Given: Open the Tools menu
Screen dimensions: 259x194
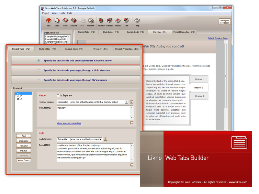Looking at the screenshot, I should 62,13.
